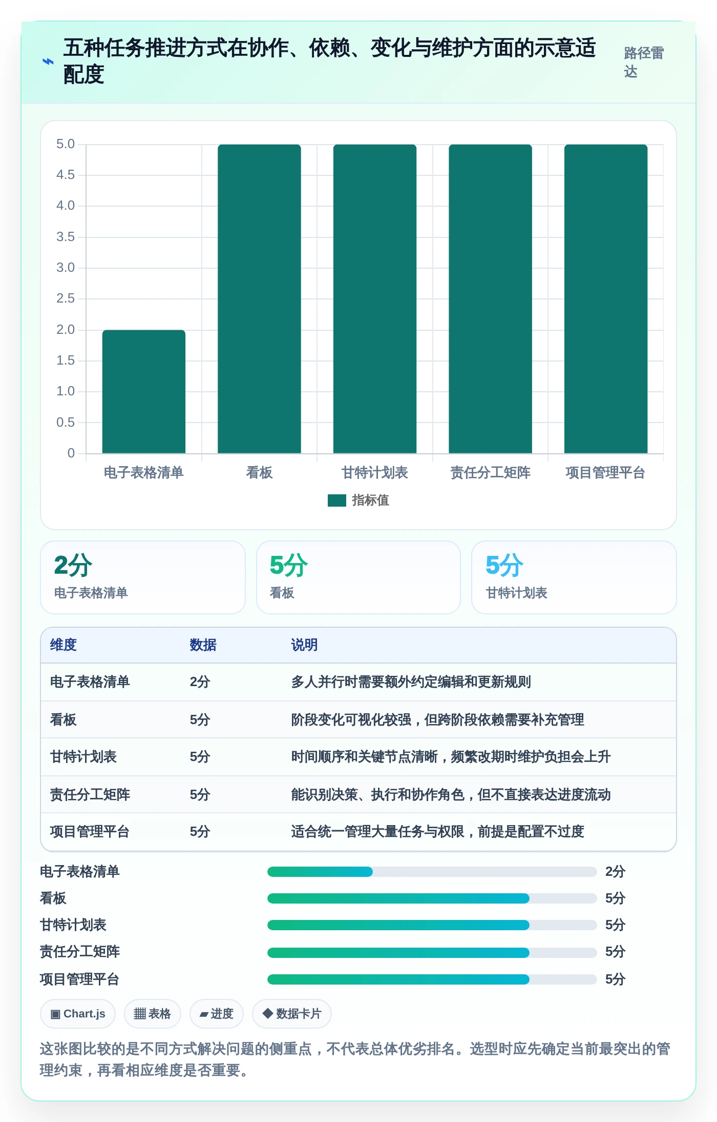Select the 责任分工矩阵 table row name cell
This screenshot has height=1122, width=717.
tap(90, 795)
